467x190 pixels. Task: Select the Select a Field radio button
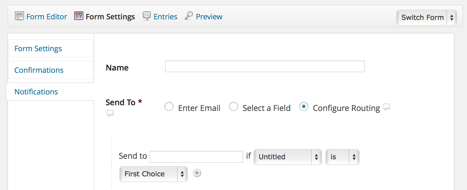coord(234,107)
